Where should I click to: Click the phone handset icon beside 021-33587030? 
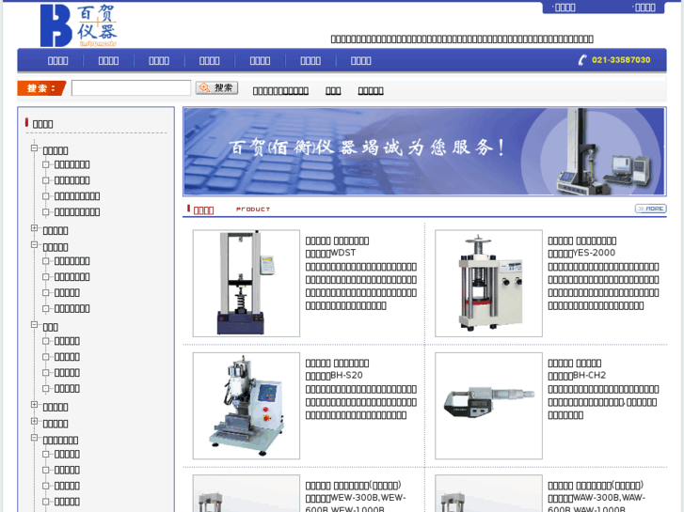point(582,60)
